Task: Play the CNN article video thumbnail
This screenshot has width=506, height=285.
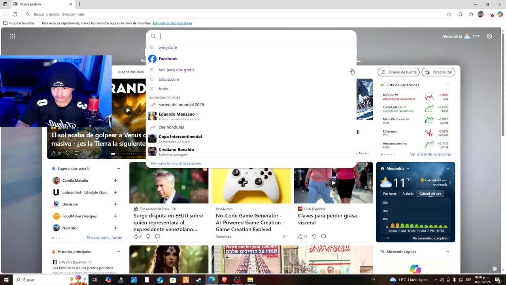Action: [333, 183]
